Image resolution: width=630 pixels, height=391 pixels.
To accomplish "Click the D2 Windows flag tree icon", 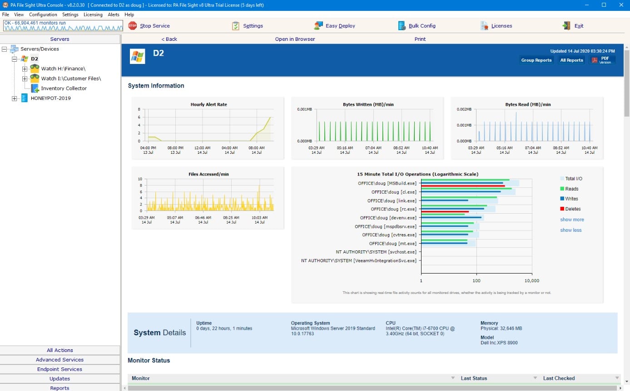I will point(25,59).
